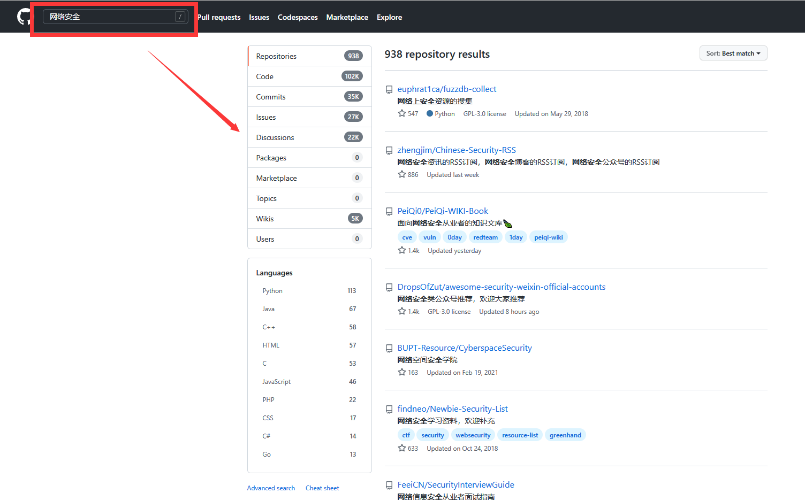The height and width of the screenshot is (501, 805).
Task: Click the repository icon beside euphrat1ca/fuzzdb-collect
Action: [389, 89]
